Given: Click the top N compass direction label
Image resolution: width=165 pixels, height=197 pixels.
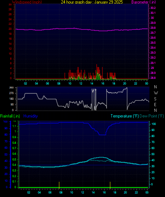Looking at the screenshot, I should 155,87.
